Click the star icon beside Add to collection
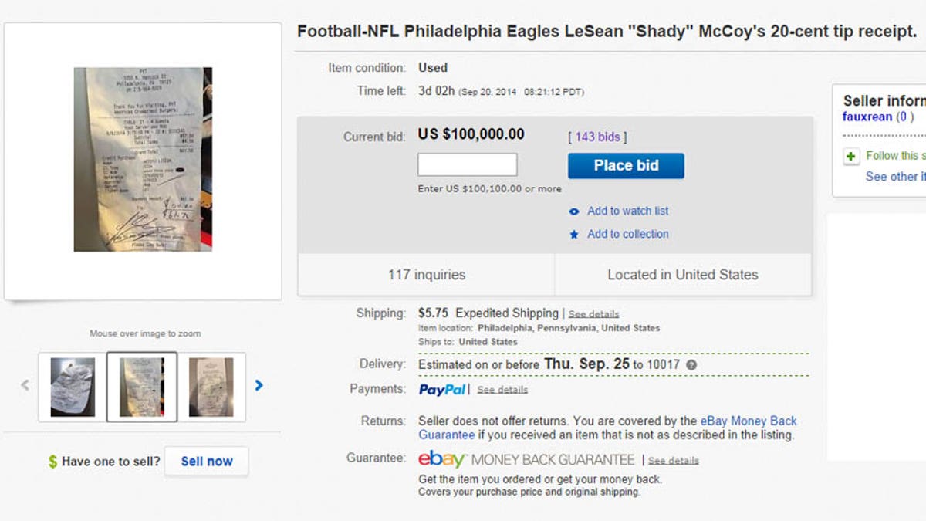Viewport: 926px width, 521px height. click(574, 235)
